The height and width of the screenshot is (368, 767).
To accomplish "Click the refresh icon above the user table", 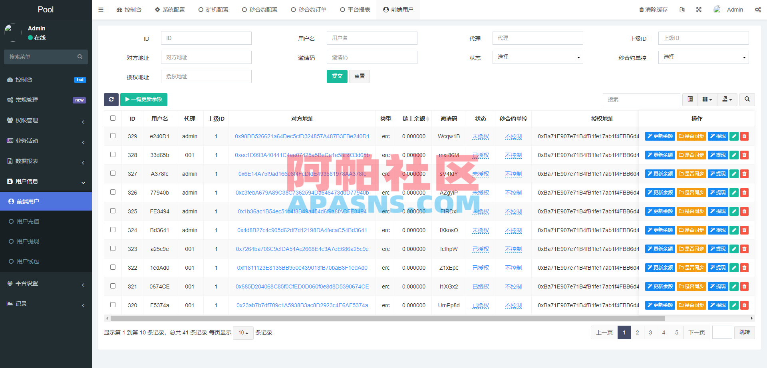I will pyautogui.click(x=111, y=99).
